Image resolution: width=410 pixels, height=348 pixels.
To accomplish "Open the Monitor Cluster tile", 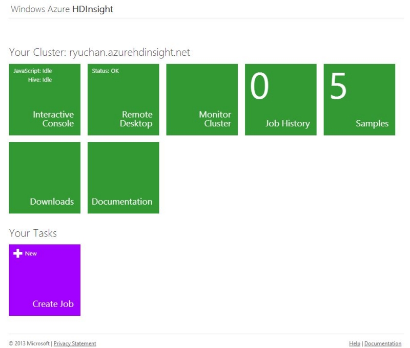I will tap(202, 99).
